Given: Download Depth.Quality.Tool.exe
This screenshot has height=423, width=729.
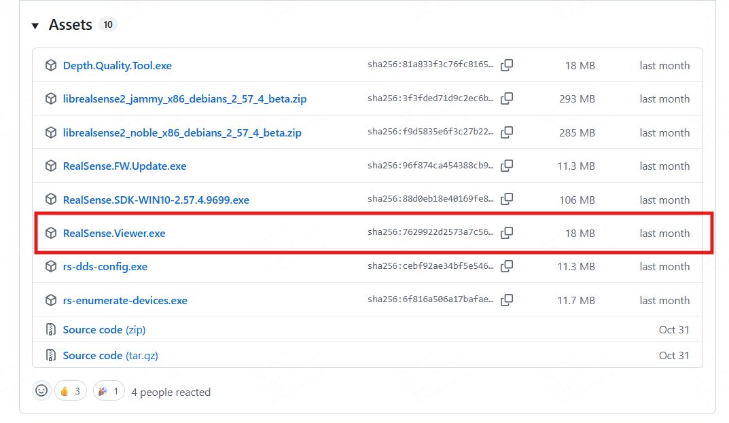Looking at the screenshot, I should tap(117, 66).
